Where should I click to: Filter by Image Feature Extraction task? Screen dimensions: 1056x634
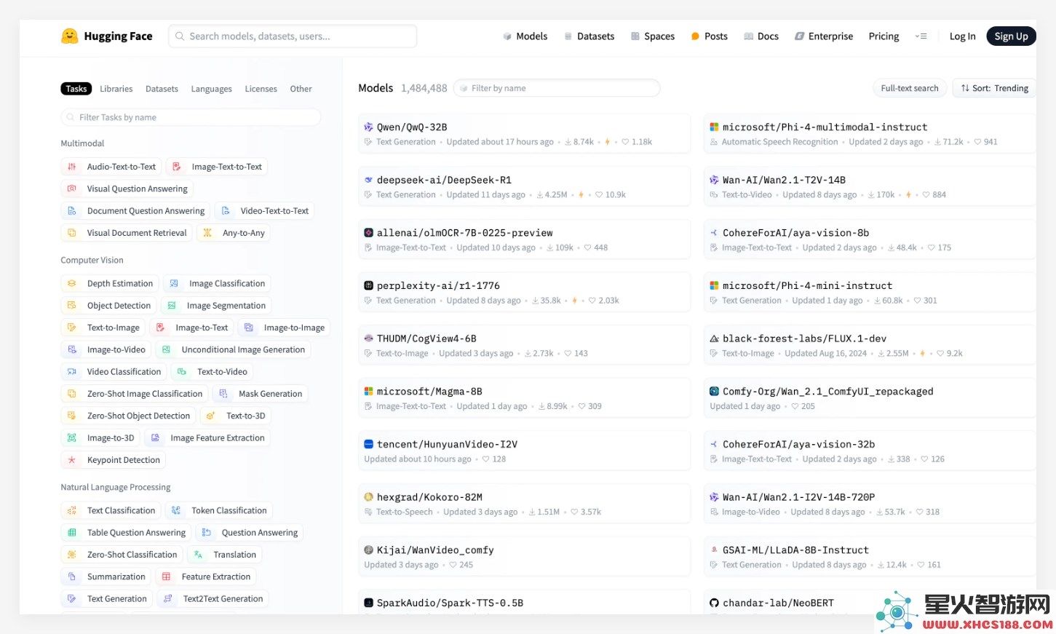[207, 438]
